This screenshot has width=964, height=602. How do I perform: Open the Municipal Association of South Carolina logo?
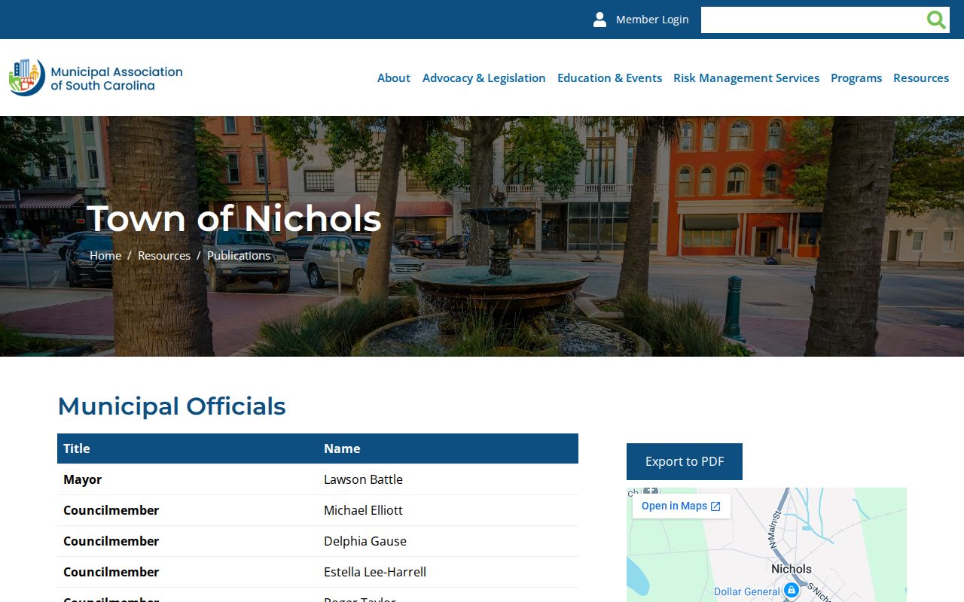(x=96, y=78)
